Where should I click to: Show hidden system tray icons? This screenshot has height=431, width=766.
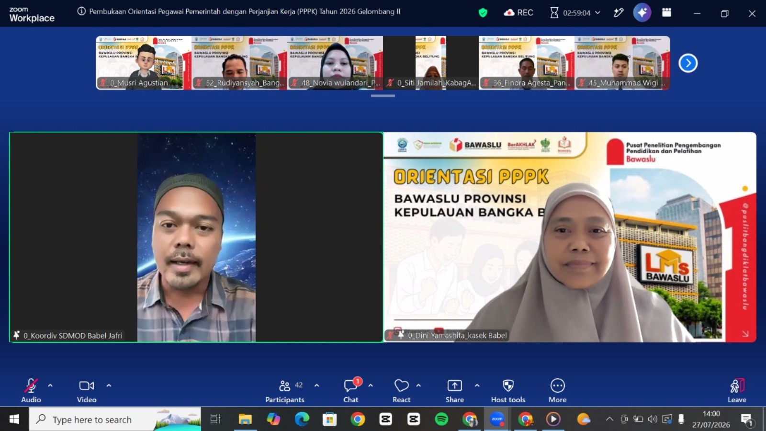(609, 419)
